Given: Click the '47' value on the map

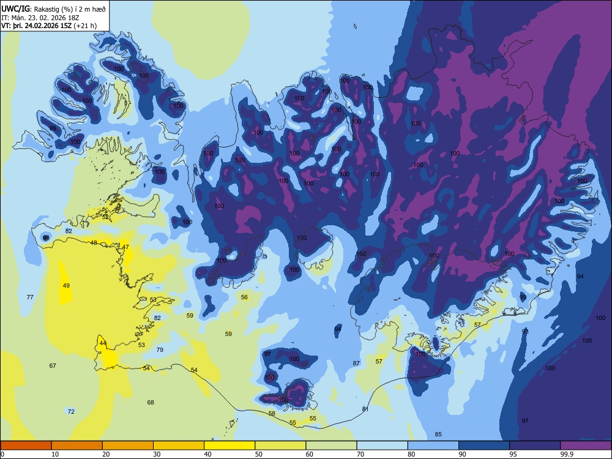Looking at the screenshot, I should [x=125, y=247].
